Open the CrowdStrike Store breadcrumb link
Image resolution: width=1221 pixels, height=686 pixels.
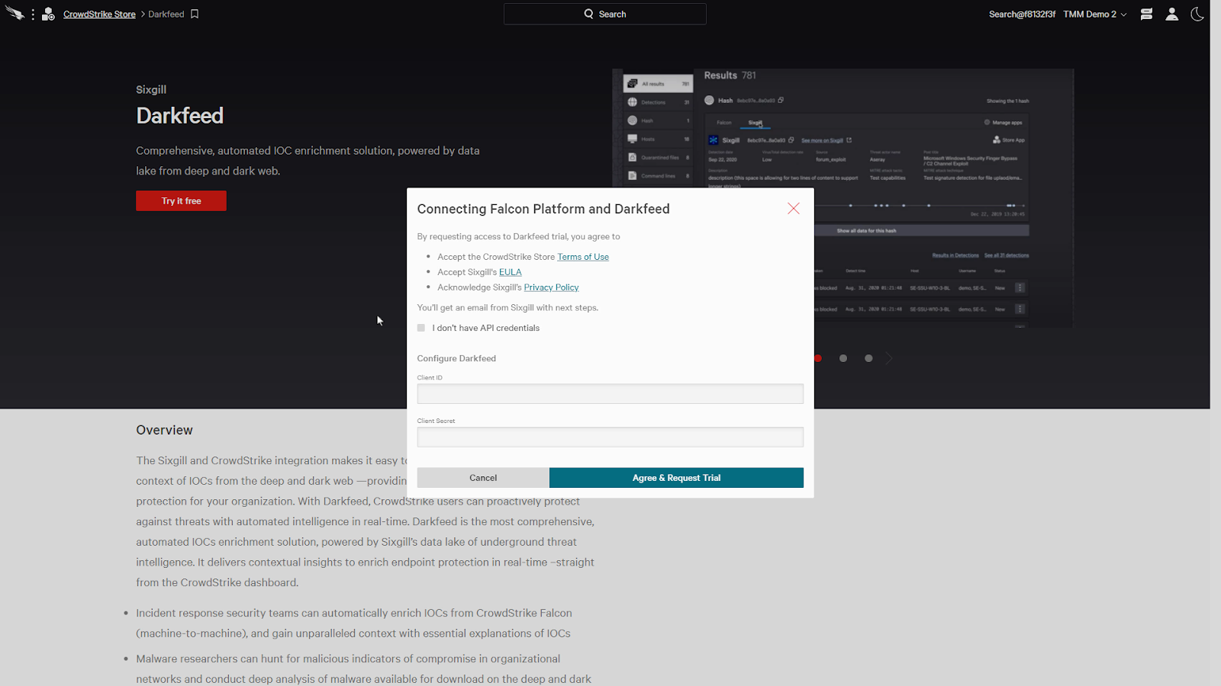[99, 14]
